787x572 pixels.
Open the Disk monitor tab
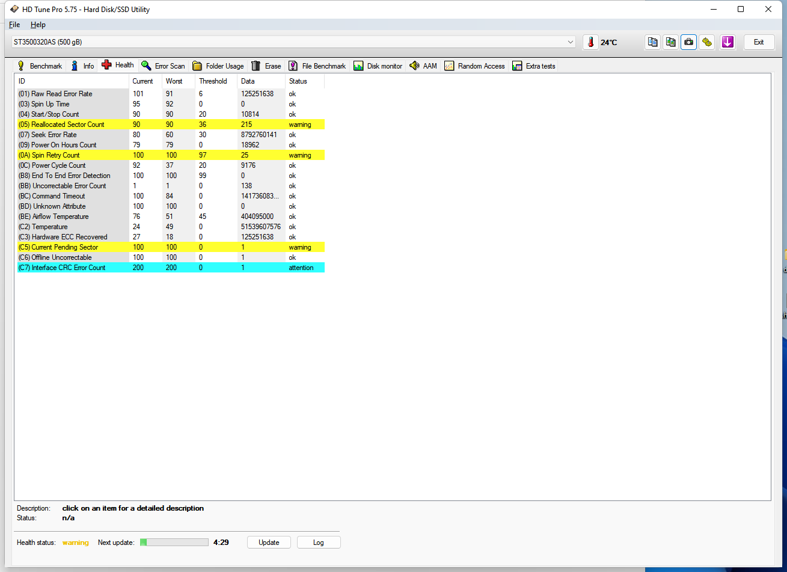click(378, 66)
